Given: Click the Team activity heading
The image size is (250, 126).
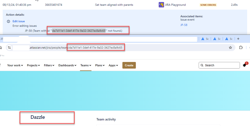Looking at the screenshot, I should tap(106, 119).
